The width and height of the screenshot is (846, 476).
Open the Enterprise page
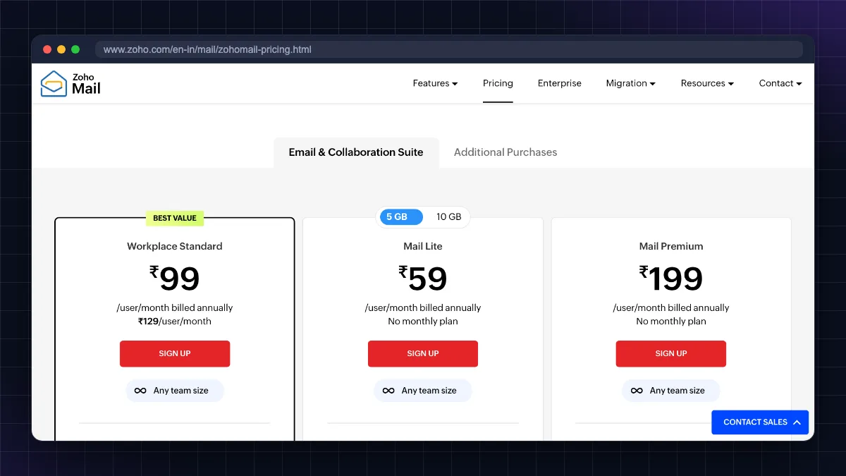tap(560, 83)
